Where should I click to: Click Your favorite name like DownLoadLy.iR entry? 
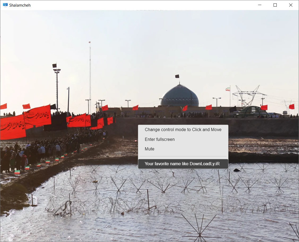click(183, 164)
